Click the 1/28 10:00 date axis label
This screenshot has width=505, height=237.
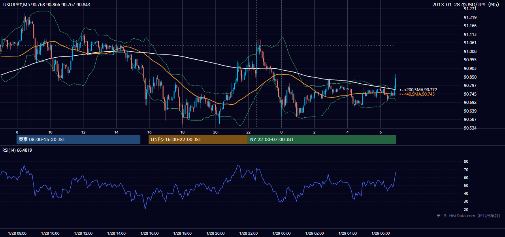[50, 233]
